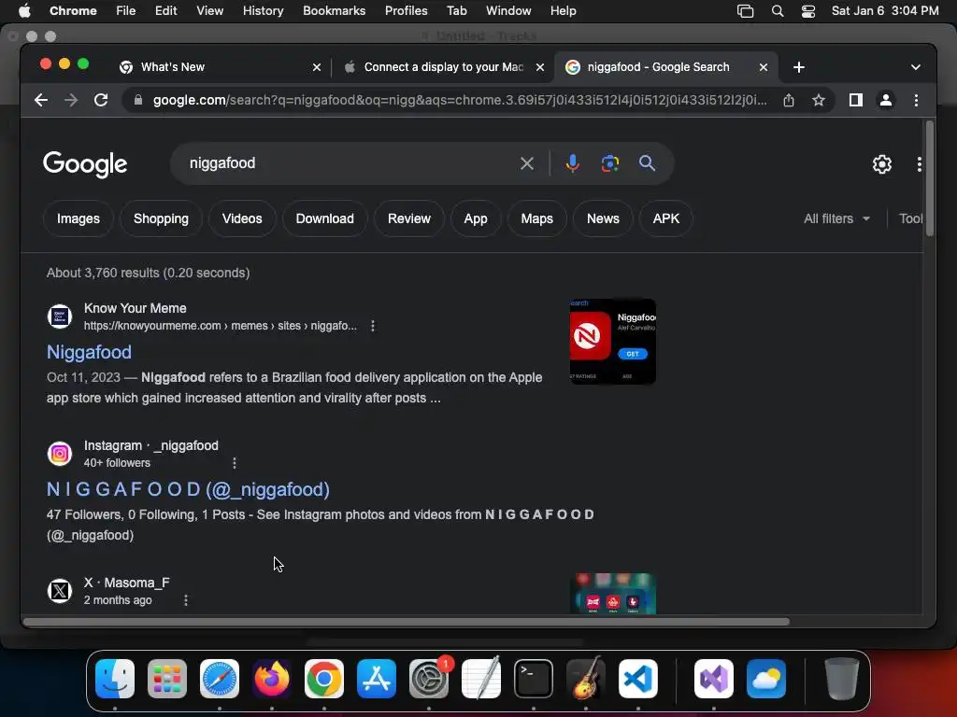Open the Profiles menu in menu bar
The height and width of the screenshot is (717, 957).
(x=406, y=11)
